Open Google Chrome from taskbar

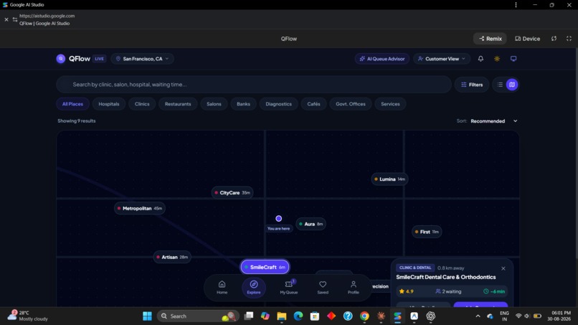364,316
